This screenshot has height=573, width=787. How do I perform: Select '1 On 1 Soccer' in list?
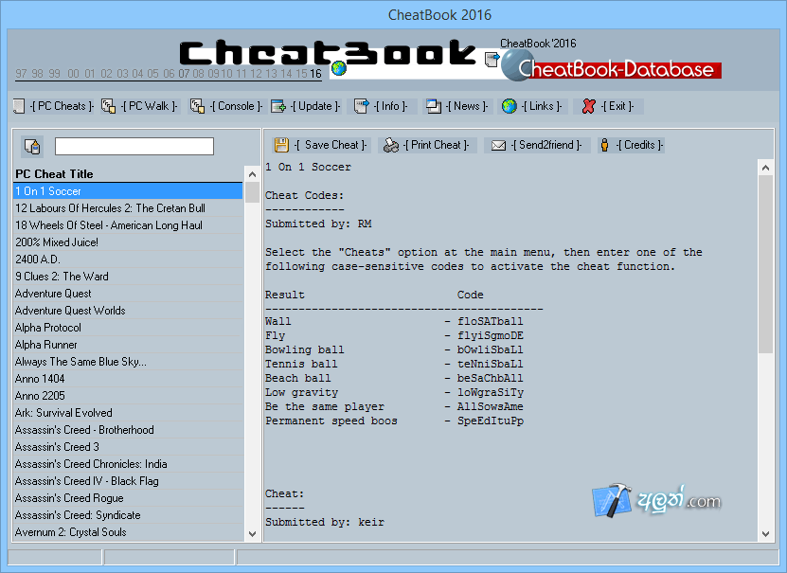[128, 191]
